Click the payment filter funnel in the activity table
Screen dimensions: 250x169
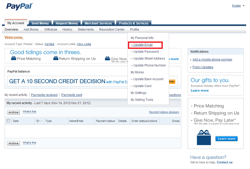pos(37,121)
